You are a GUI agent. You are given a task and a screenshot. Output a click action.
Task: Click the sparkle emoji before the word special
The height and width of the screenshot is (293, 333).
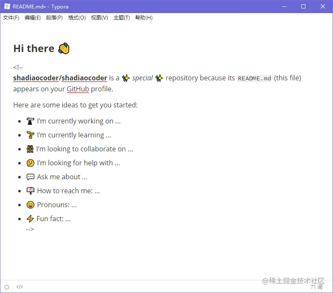(x=126, y=78)
